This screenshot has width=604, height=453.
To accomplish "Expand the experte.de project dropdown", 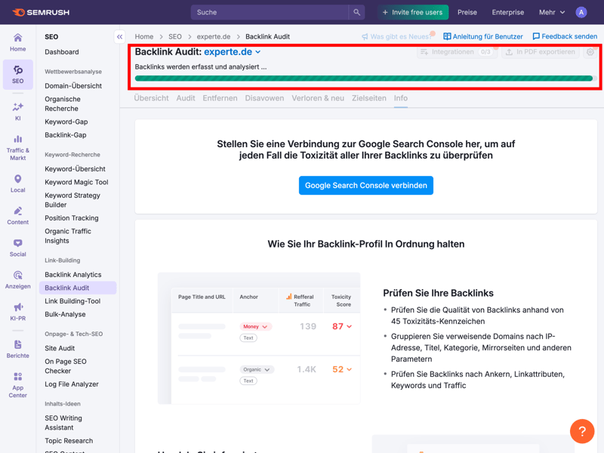I will coord(233,51).
